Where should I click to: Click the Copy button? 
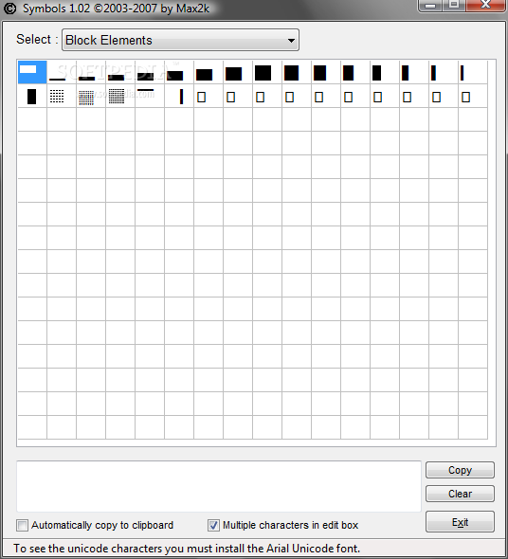point(460,470)
